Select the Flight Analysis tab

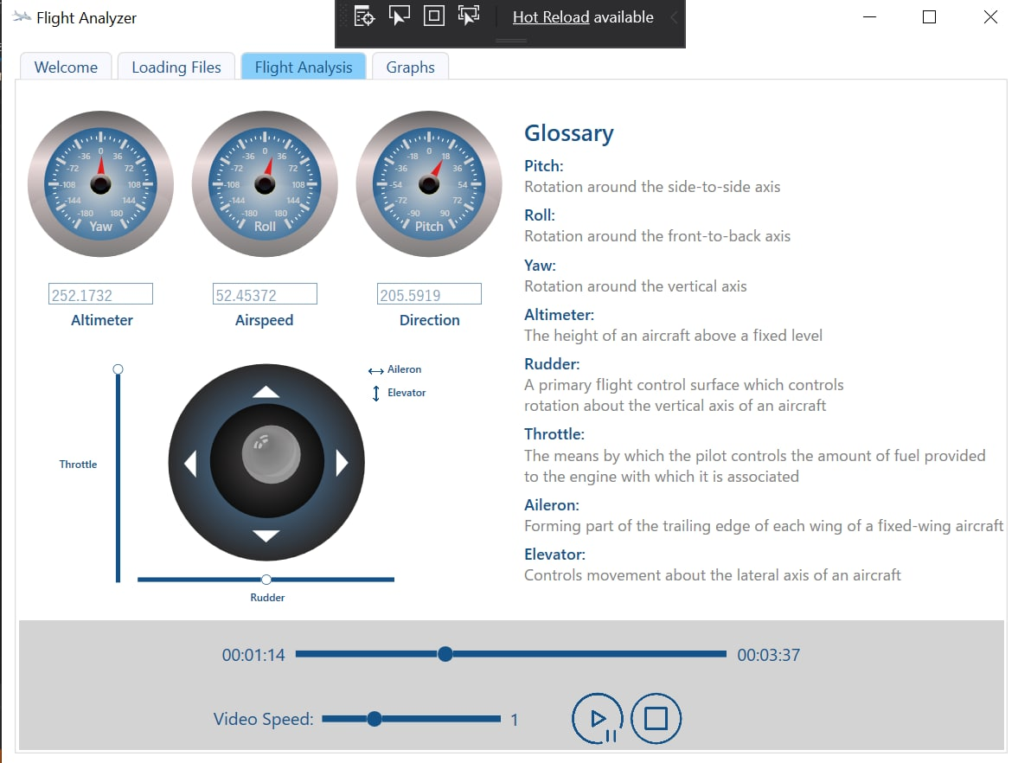click(304, 67)
